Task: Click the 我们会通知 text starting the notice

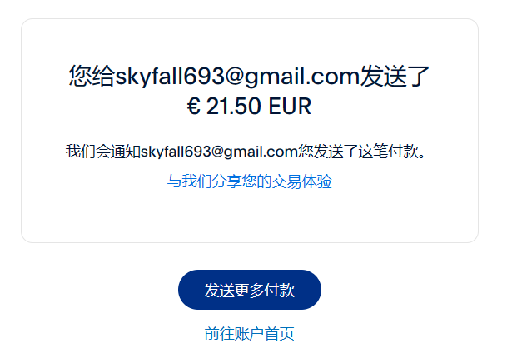Action: tap(103, 152)
